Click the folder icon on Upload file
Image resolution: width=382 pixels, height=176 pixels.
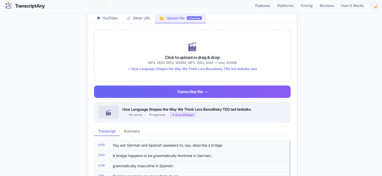pos(162,18)
